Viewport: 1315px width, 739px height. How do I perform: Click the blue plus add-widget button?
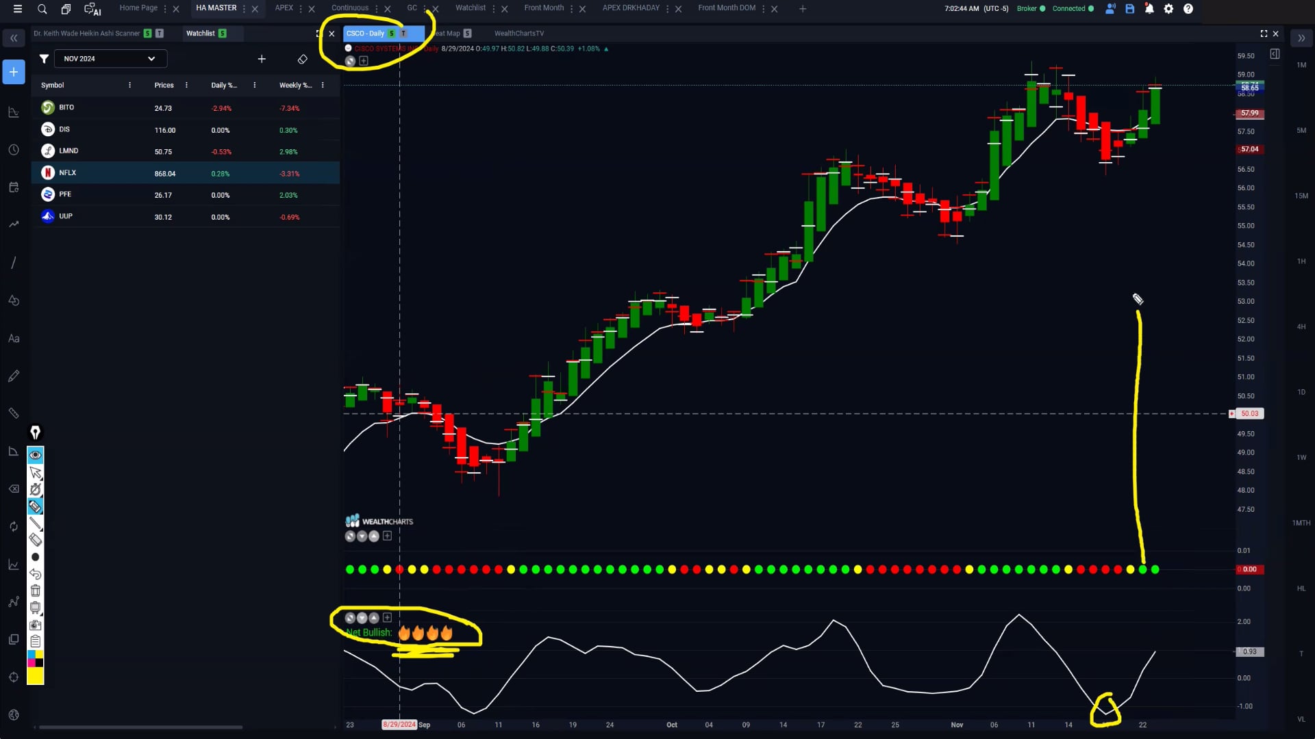click(x=14, y=72)
